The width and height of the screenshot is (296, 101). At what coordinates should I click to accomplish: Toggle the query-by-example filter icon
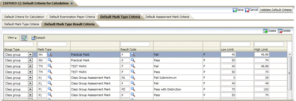pos(24,38)
